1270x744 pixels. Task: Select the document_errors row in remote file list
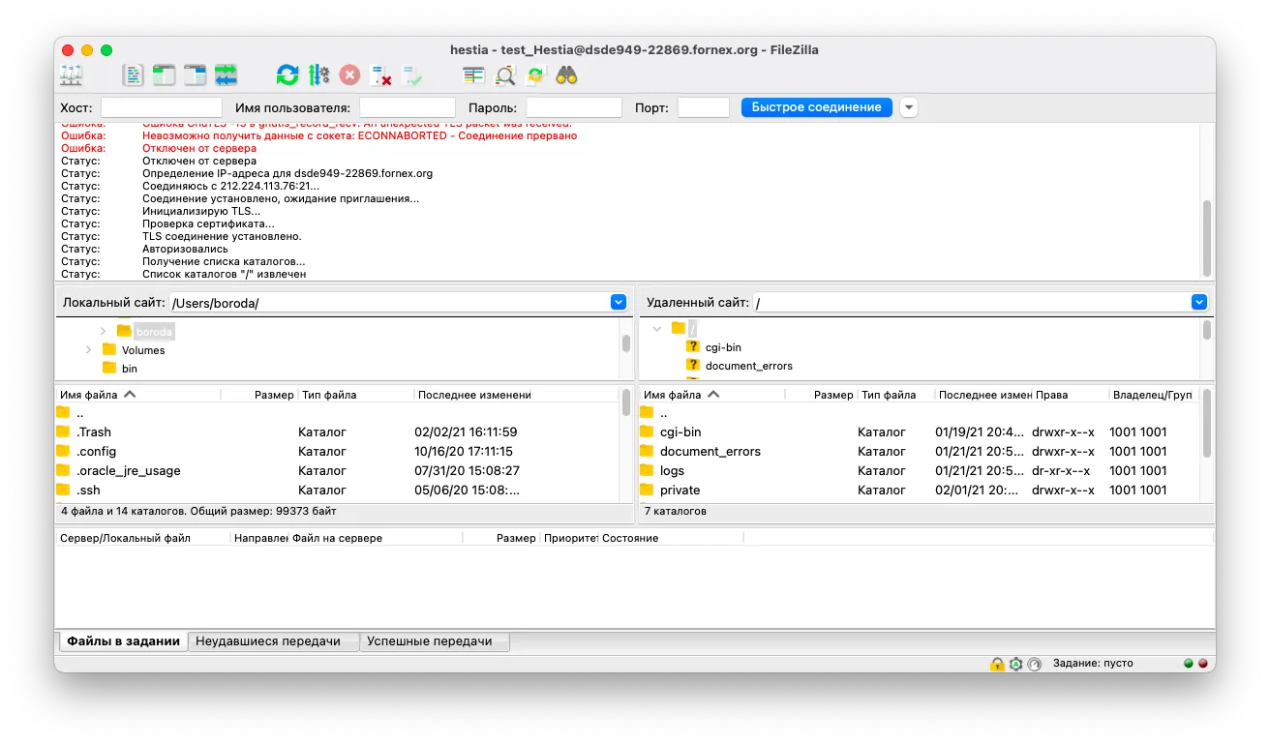pyautogui.click(x=919, y=452)
